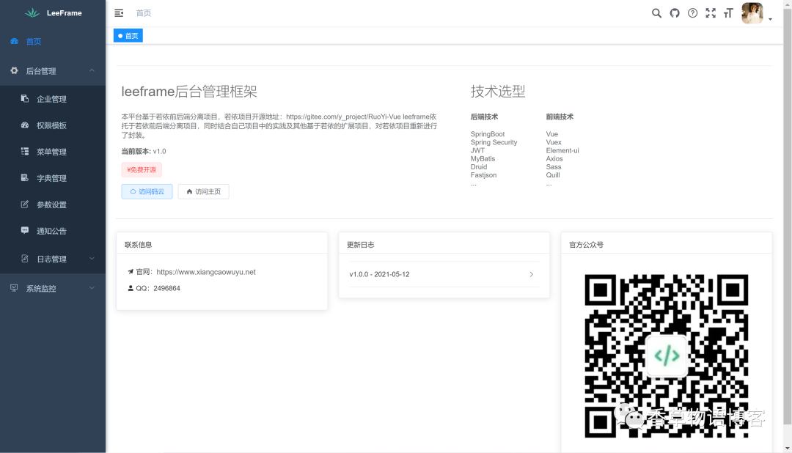The height and width of the screenshot is (453, 792).
Task: Click the Quill entry in frontend list
Action: [x=553, y=175]
